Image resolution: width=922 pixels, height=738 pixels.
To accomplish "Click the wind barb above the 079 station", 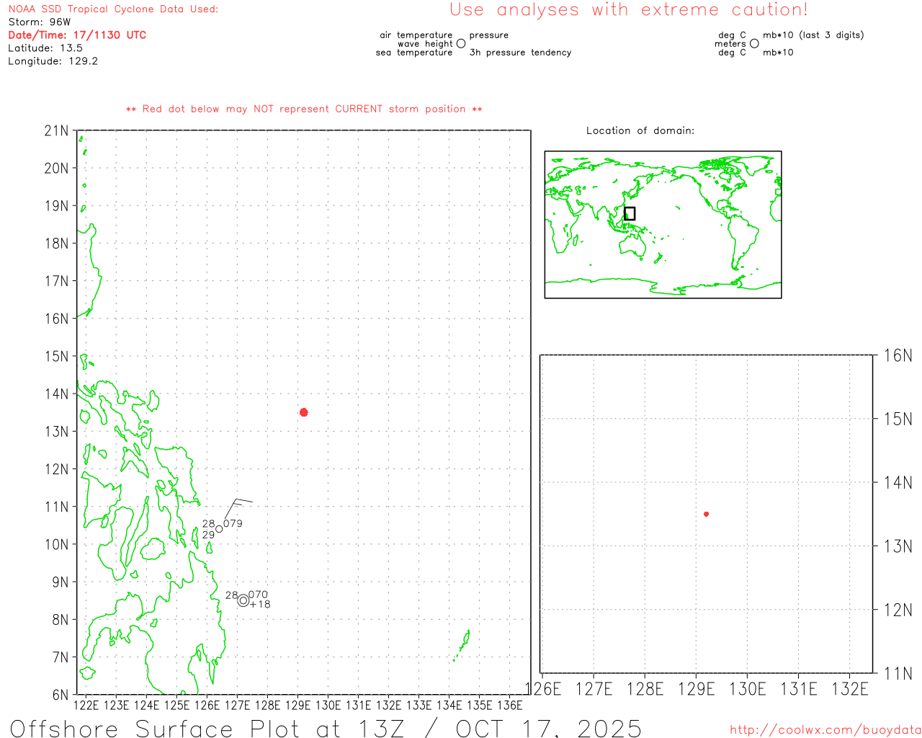I will point(237,505).
